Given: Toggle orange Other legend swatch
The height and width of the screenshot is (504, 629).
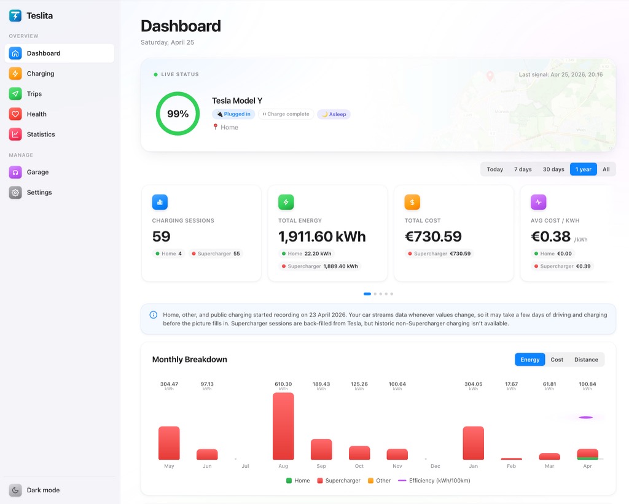Looking at the screenshot, I should click(370, 481).
